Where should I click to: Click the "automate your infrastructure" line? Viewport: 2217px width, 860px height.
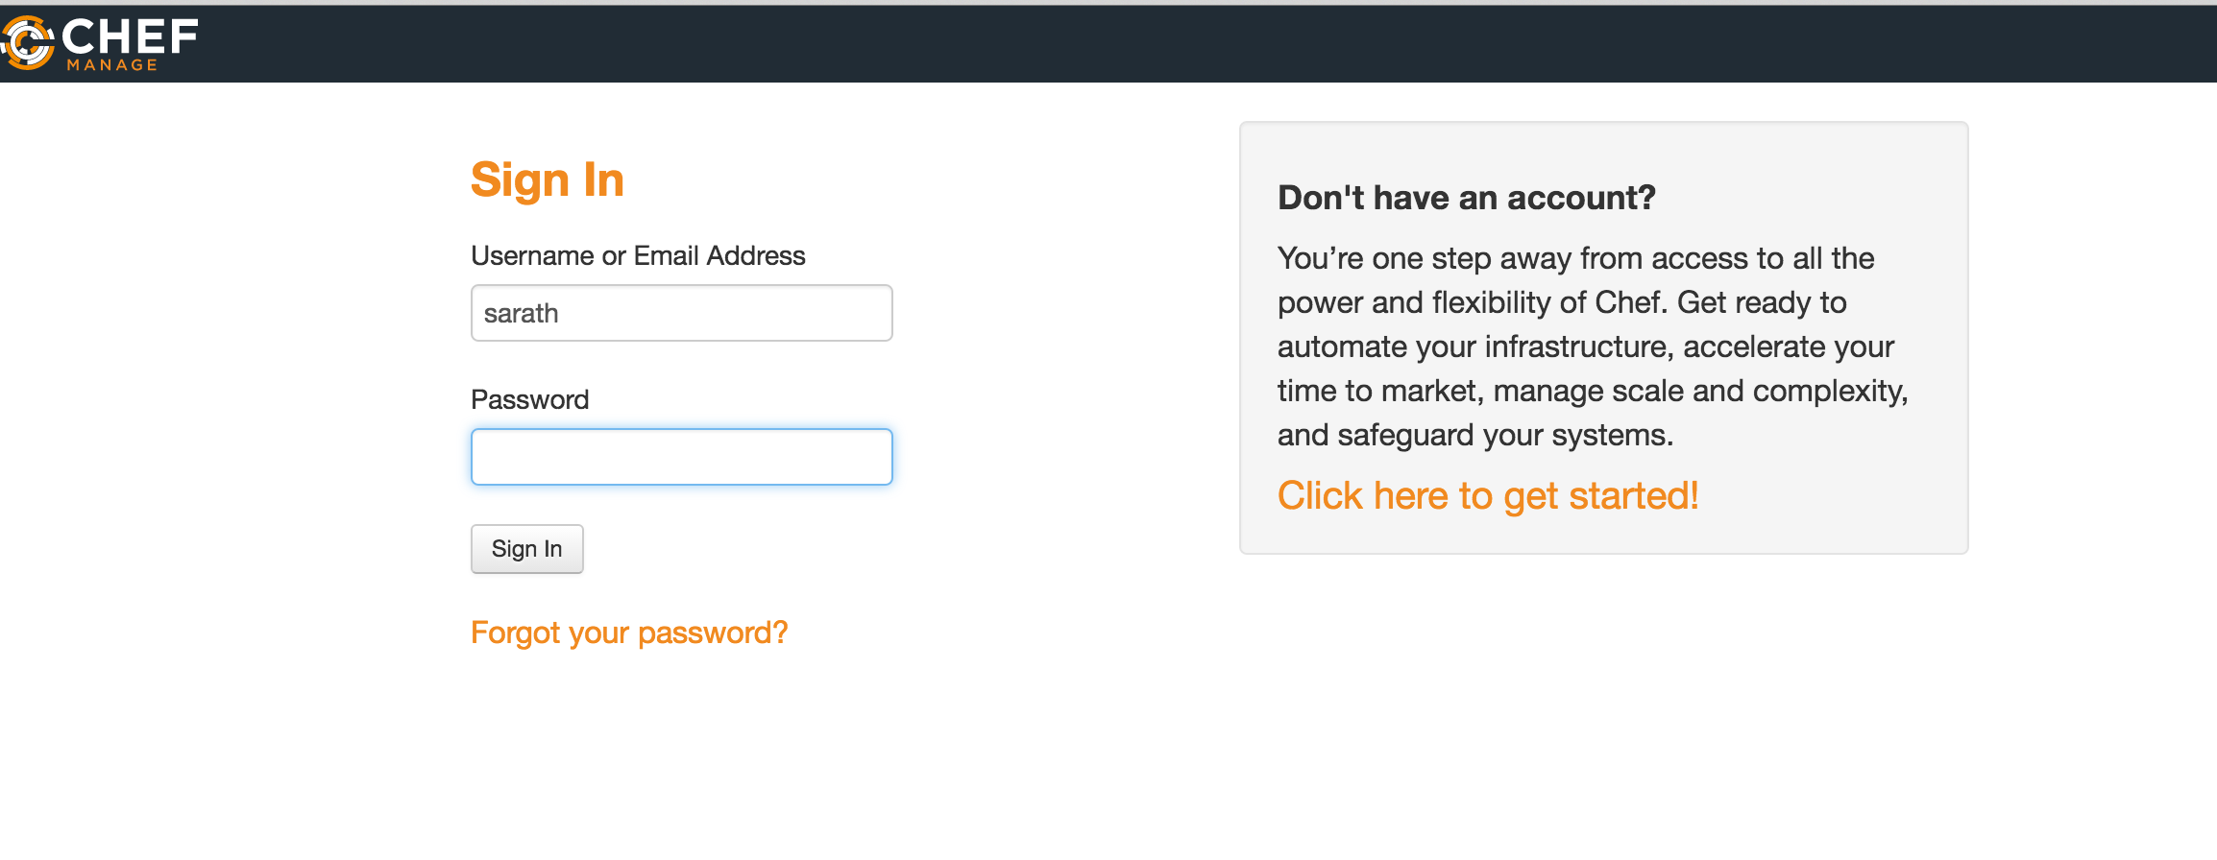coord(1585,346)
